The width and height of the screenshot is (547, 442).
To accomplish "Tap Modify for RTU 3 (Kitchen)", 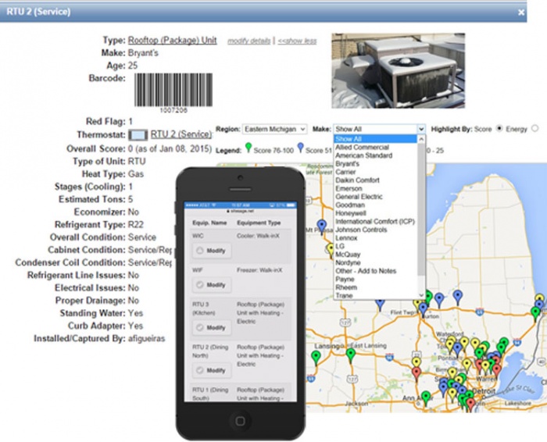I will pyautogui.click(x=212, y=328).
